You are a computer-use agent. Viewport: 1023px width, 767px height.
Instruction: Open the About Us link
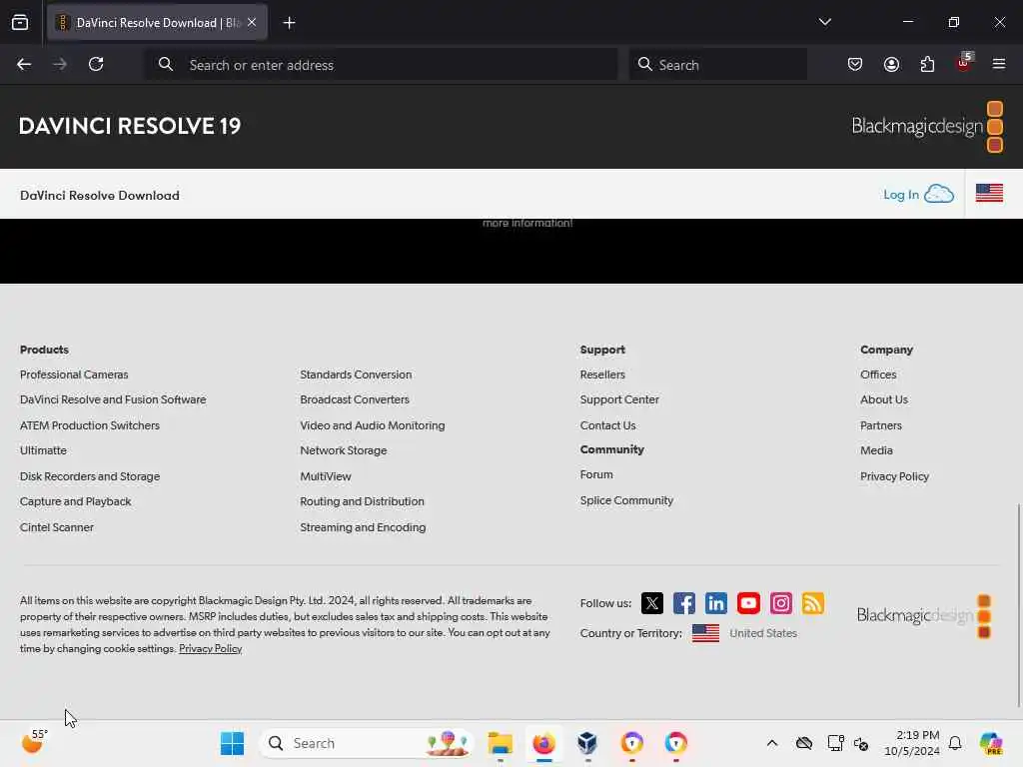(883, 399)
